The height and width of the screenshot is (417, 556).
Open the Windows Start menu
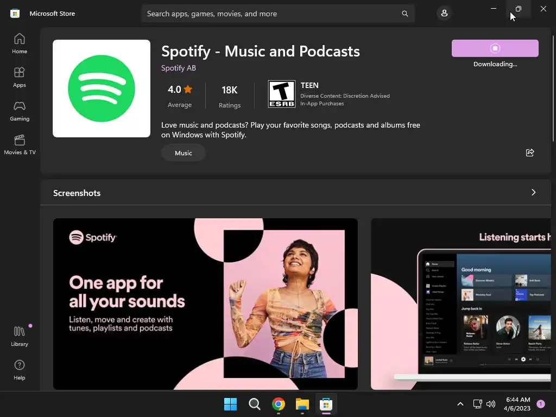click(230, 404)
